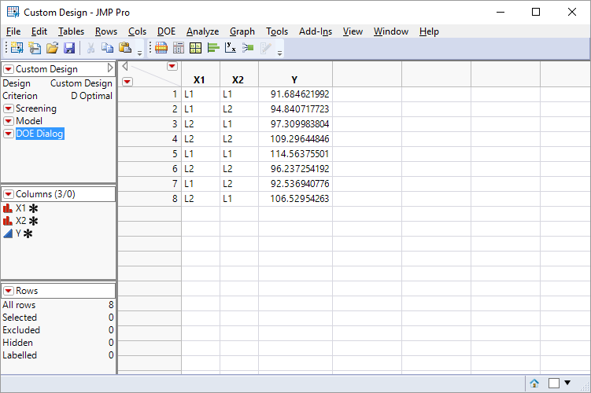Click the JMP data table icon in title bar

click(x=13, y=12)
